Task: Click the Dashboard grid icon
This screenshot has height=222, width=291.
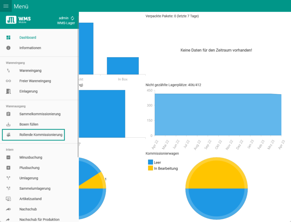Action: pyautogui.click(x=8, y=38)
